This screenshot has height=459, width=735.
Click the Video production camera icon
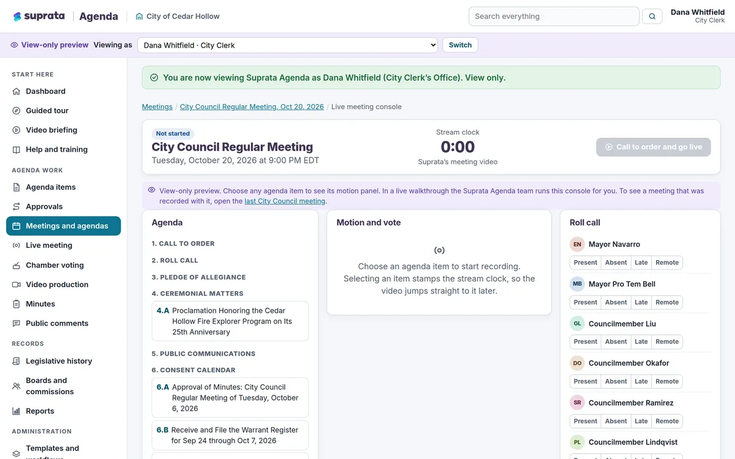click(x=17, y=285)
